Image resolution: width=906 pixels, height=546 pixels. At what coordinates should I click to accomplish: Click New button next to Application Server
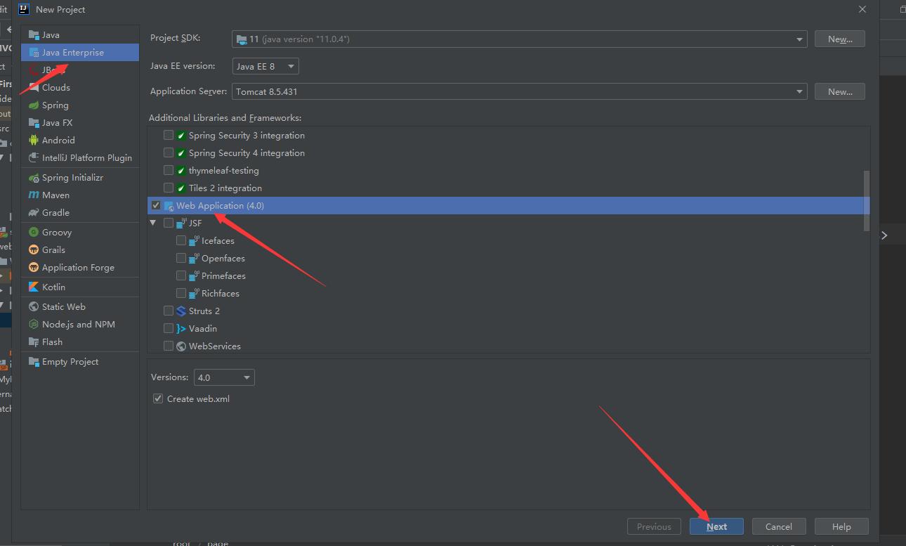pos(840,91)
